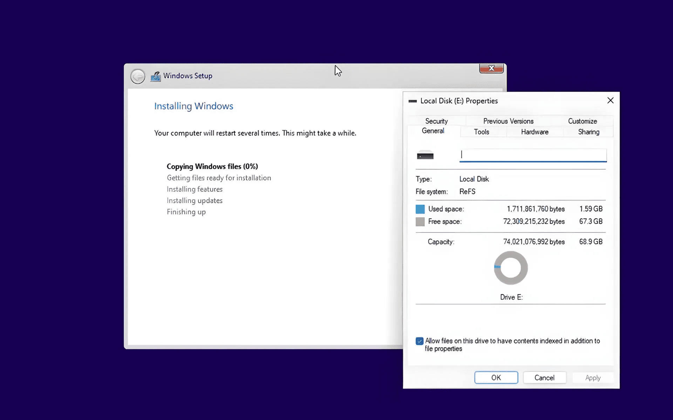
Task: Click the Windows Setup icon in the title bar
Action: click(155, 76)
